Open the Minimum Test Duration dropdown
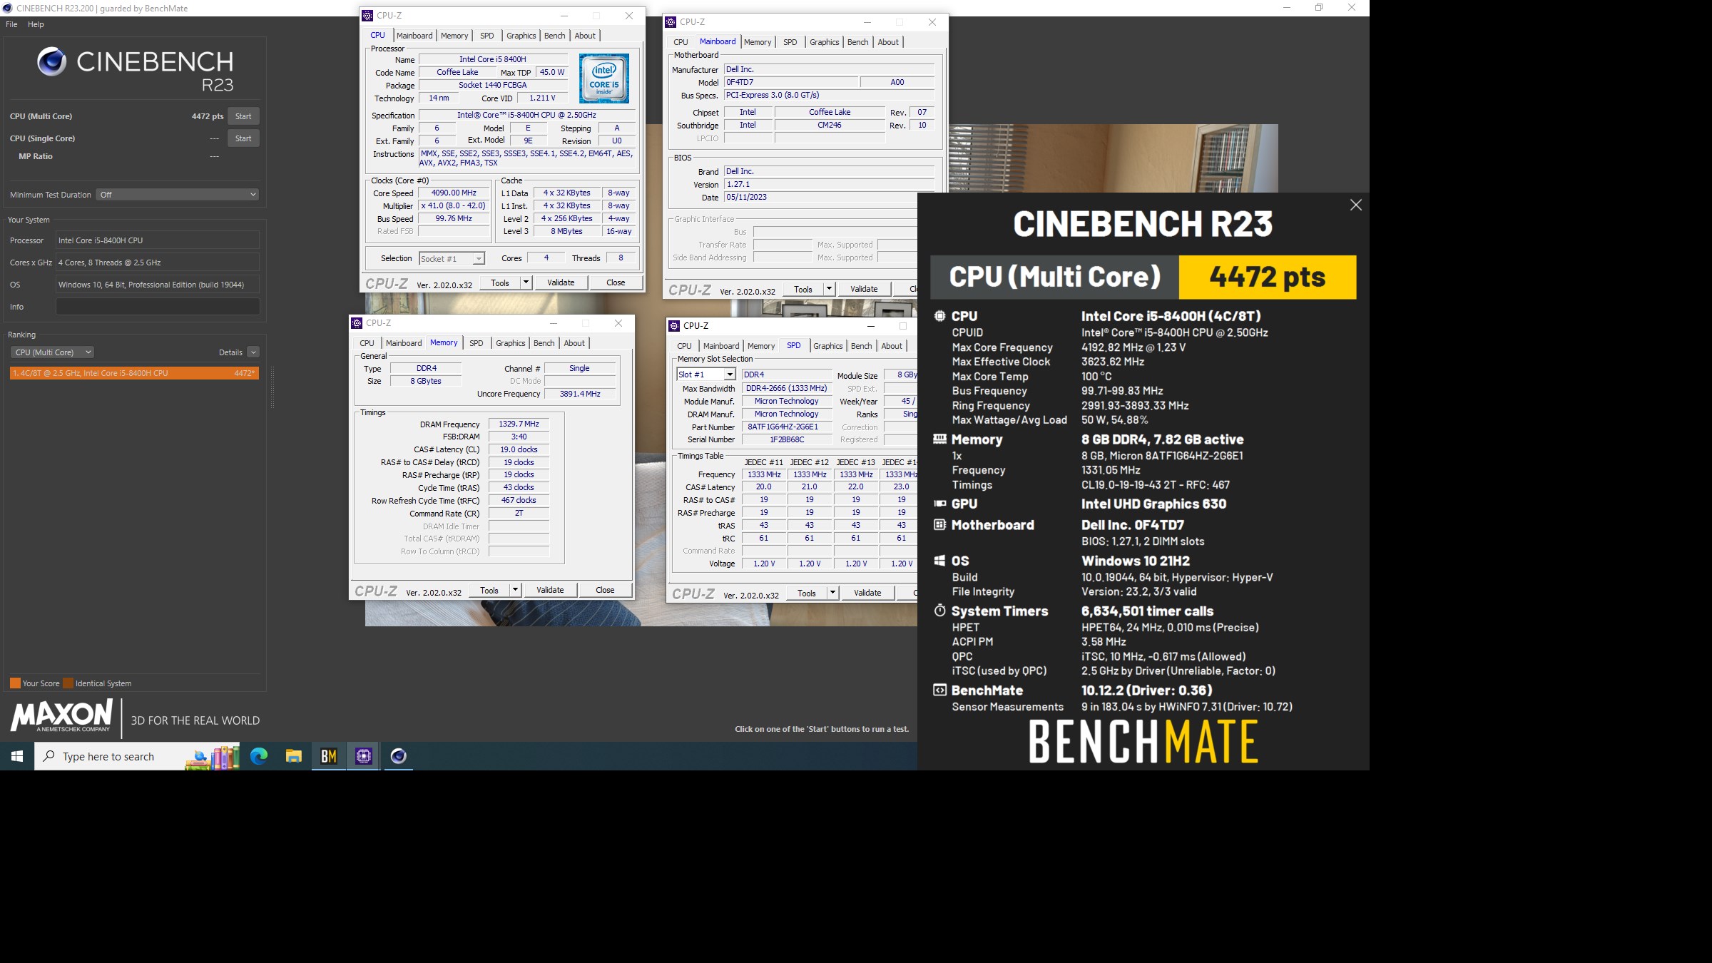This screenshot has height=963, width=1712. (177, 195)
